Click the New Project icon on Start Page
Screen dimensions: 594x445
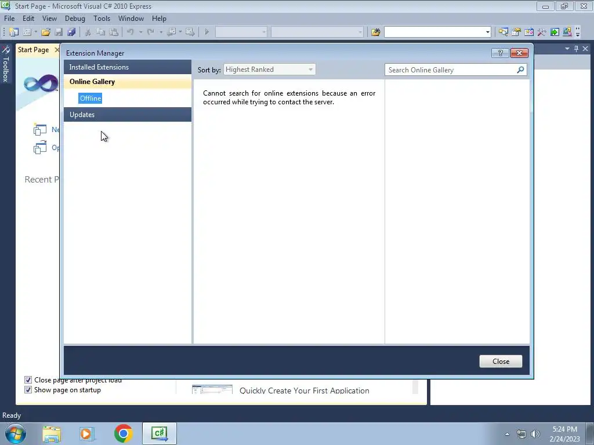[40, 130]
